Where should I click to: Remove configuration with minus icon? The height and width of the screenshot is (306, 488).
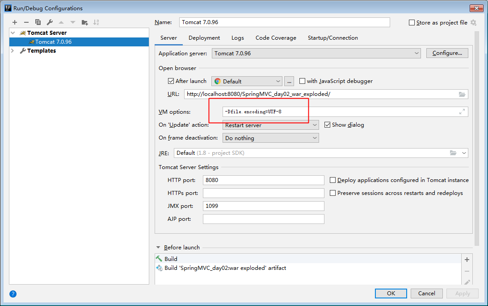click(26, 22)
